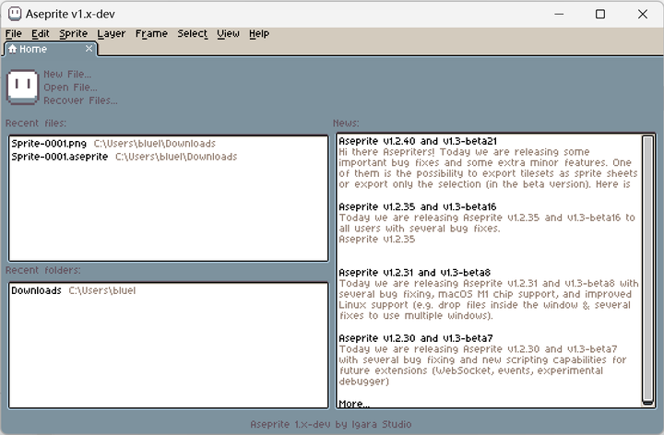Click the More... link in News
664x435 pixels.
(354, 404)
